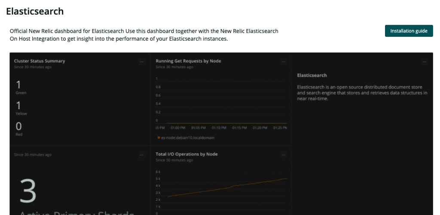
Task: Open the Installation guide
Action: click(409, 31)
